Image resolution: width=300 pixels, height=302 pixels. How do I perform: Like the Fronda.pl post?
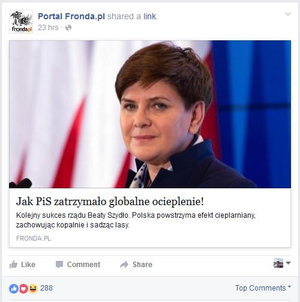click(22, 265)
